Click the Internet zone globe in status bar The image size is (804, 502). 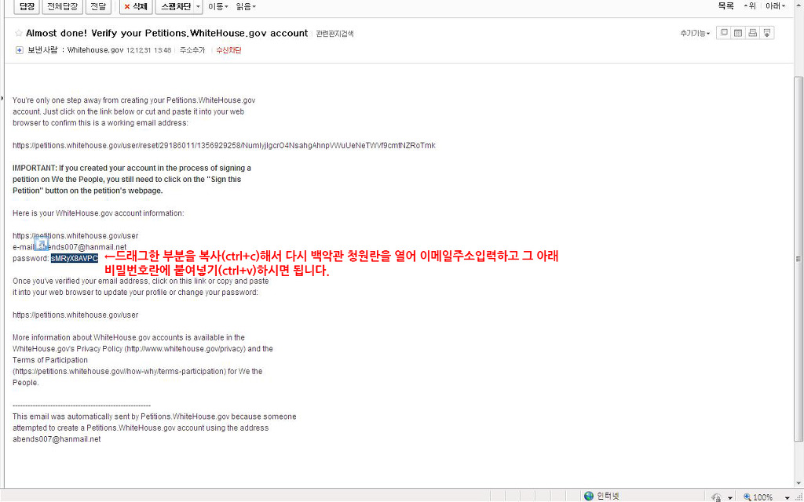pyautogui.click(x=589, y=496)
